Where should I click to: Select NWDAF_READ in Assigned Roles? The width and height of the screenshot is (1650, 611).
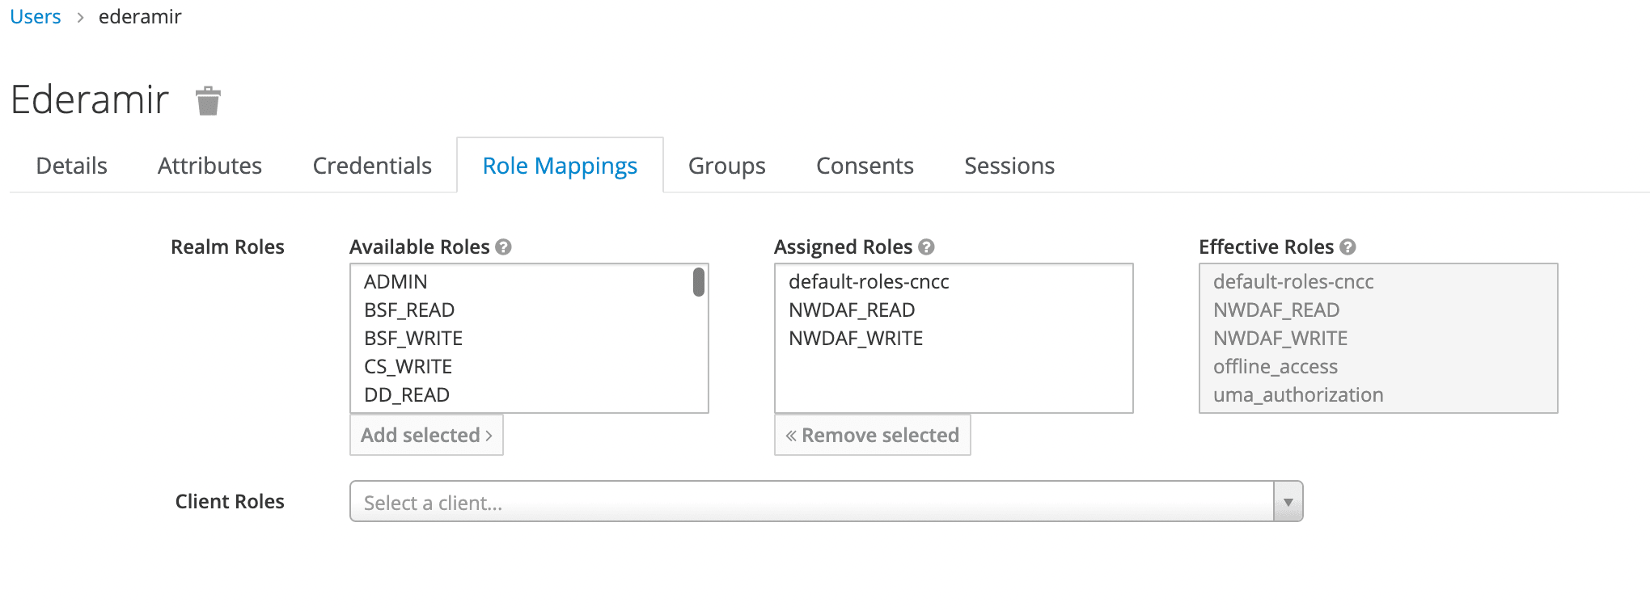point(852,310)
